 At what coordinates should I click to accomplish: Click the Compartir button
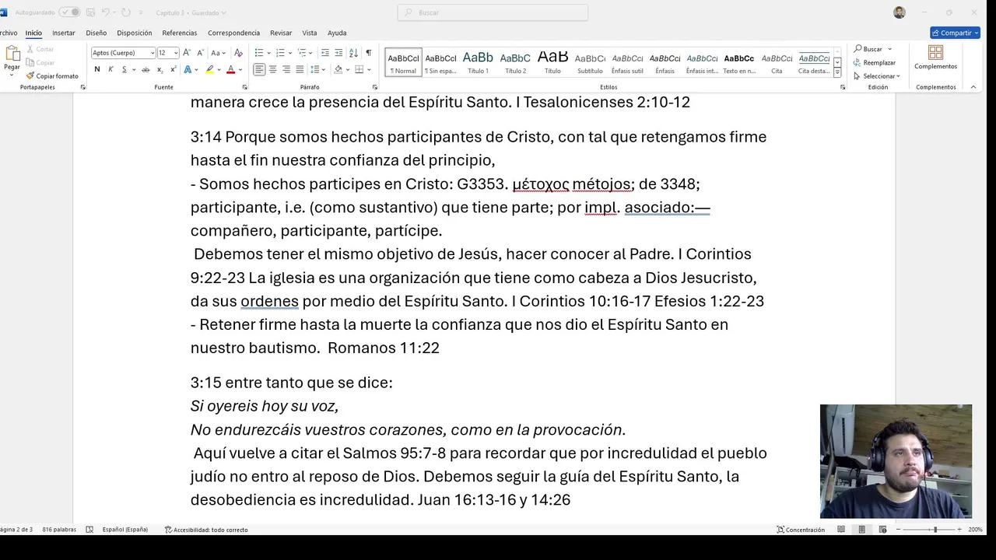956,33
